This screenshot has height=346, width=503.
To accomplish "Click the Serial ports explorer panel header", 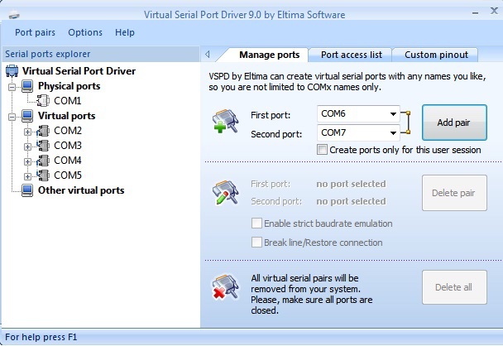I will (101, 54).
